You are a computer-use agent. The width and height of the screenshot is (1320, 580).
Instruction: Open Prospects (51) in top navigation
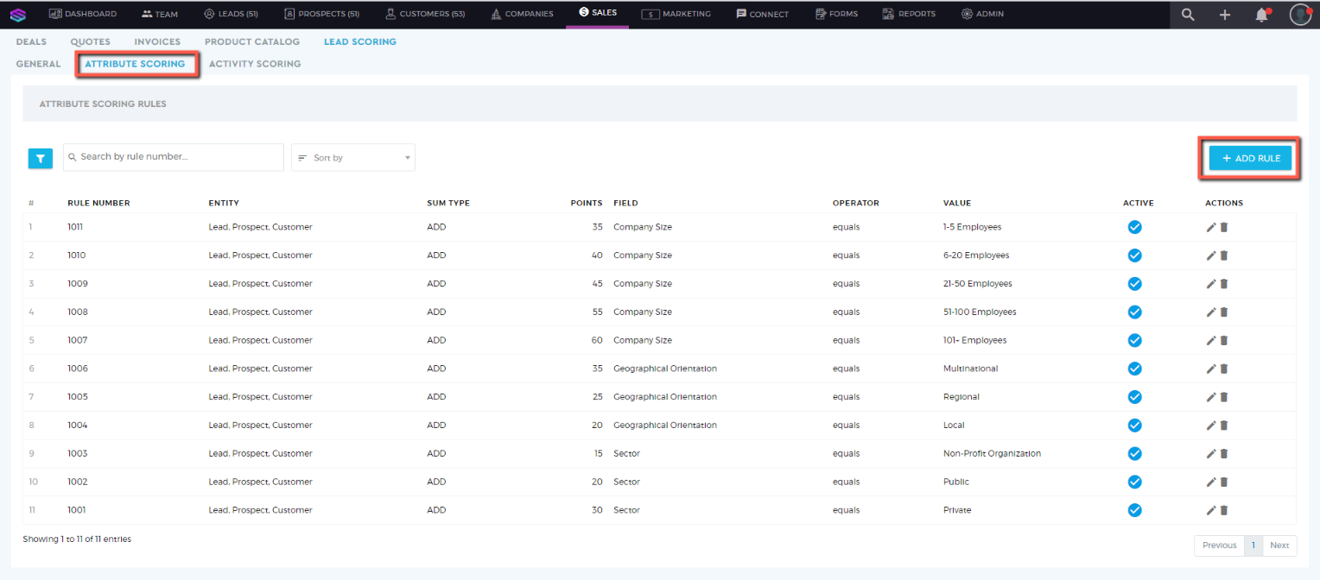[x=321, y=14]
